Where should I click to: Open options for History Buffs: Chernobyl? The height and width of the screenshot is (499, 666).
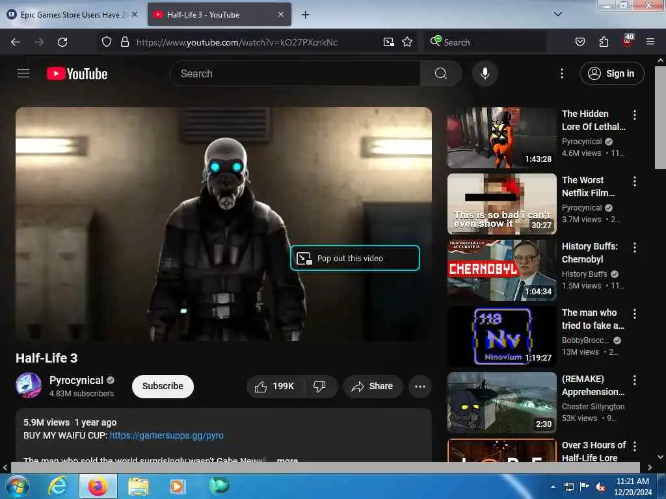[x=635, y=248]
